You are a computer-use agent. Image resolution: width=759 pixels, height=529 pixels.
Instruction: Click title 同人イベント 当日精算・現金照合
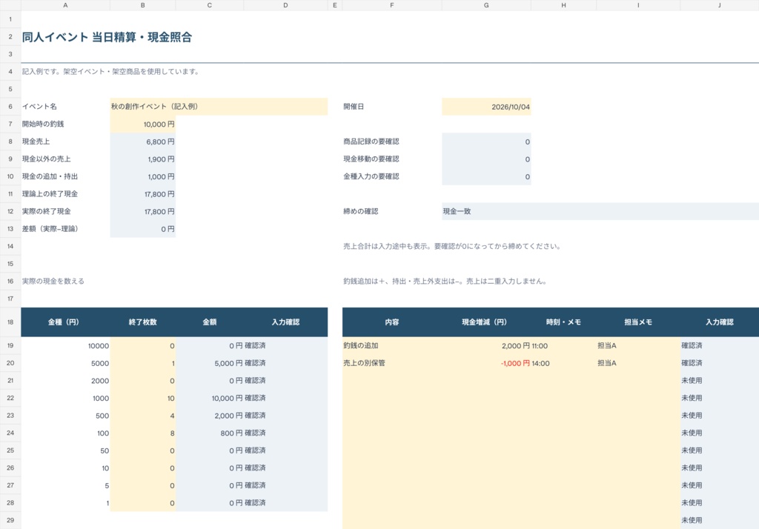(x=107, y=37)
